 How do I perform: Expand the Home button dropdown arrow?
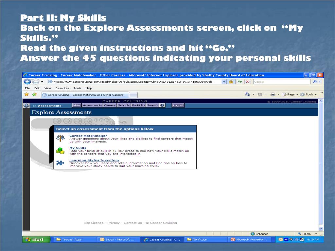tap(254, 94)
